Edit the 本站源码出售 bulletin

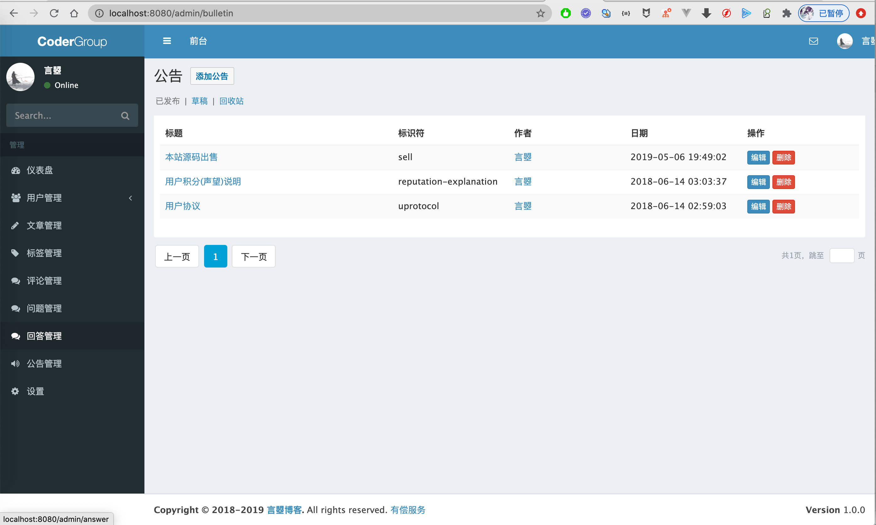(758, 157)
